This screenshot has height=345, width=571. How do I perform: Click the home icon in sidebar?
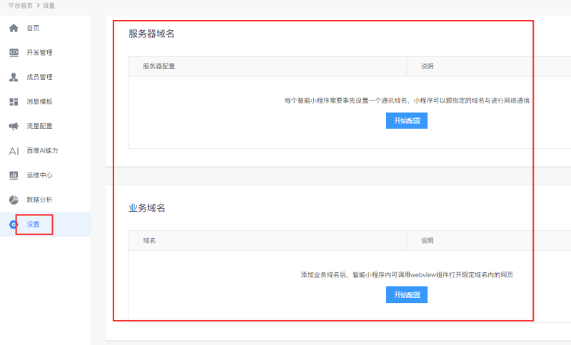click(x=14, y=28)
